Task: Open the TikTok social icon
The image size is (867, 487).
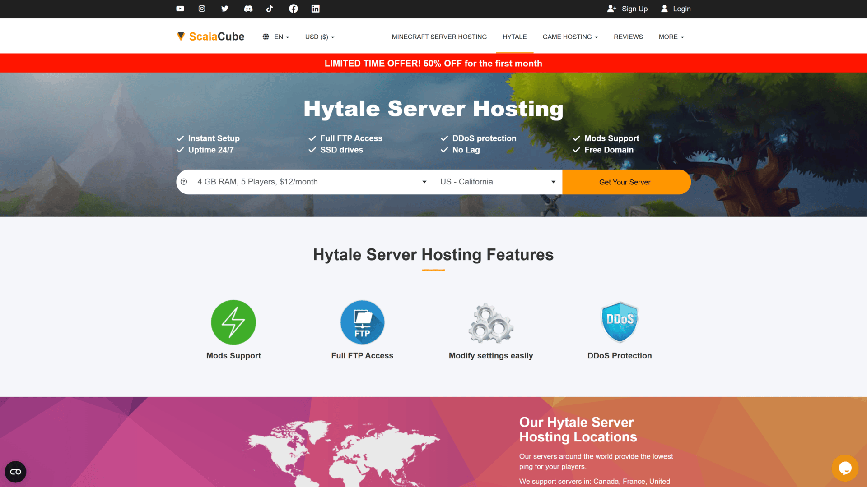Action: click(270, 9)
